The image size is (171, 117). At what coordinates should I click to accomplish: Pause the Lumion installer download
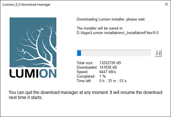point(158,53)
